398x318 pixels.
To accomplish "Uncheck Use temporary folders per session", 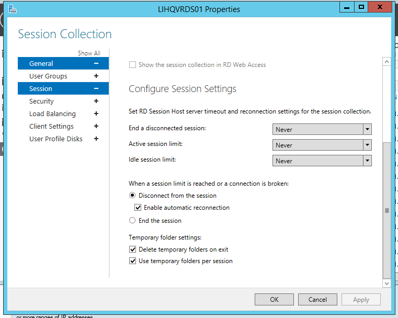I will pos(132,261).
